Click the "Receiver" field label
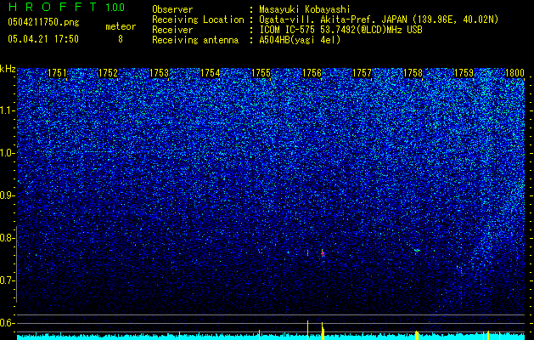This screenshot has height=340, width=534. [x=172, y=30]
